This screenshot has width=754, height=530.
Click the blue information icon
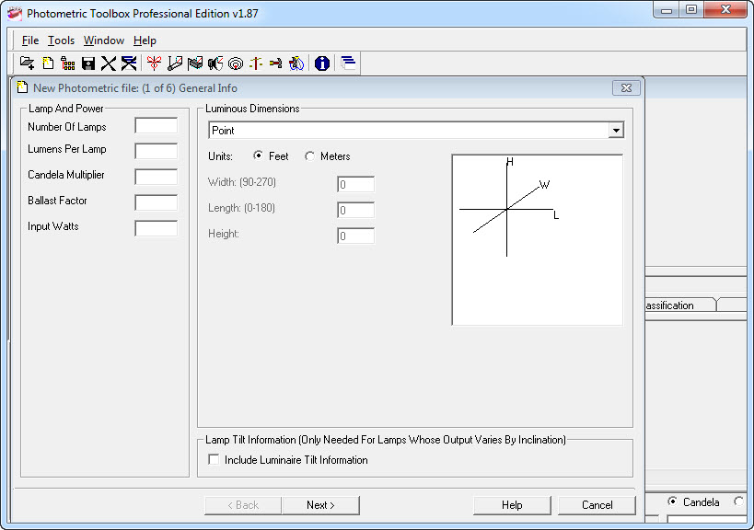click(x=321, y=63)
